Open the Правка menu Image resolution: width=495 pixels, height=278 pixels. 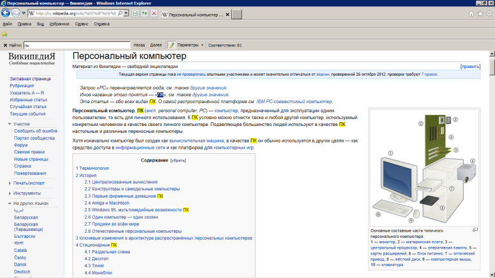pyautogui.click(x=24, y=24)
